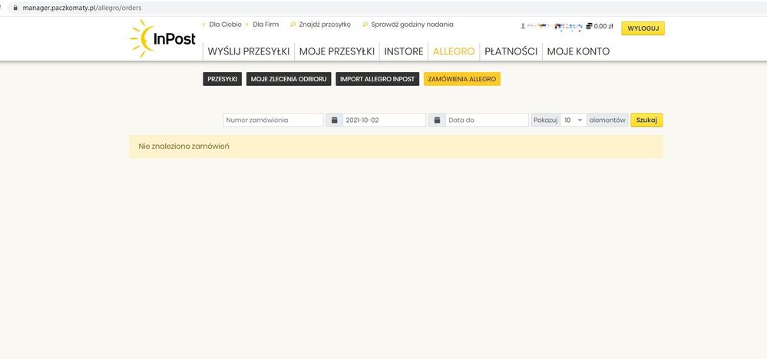Image resolution: width=767 pixels, height=359 pixels.
Task: Switch to MOJE ZLECENIA ODBIORU tab
Action: (289, 79)
